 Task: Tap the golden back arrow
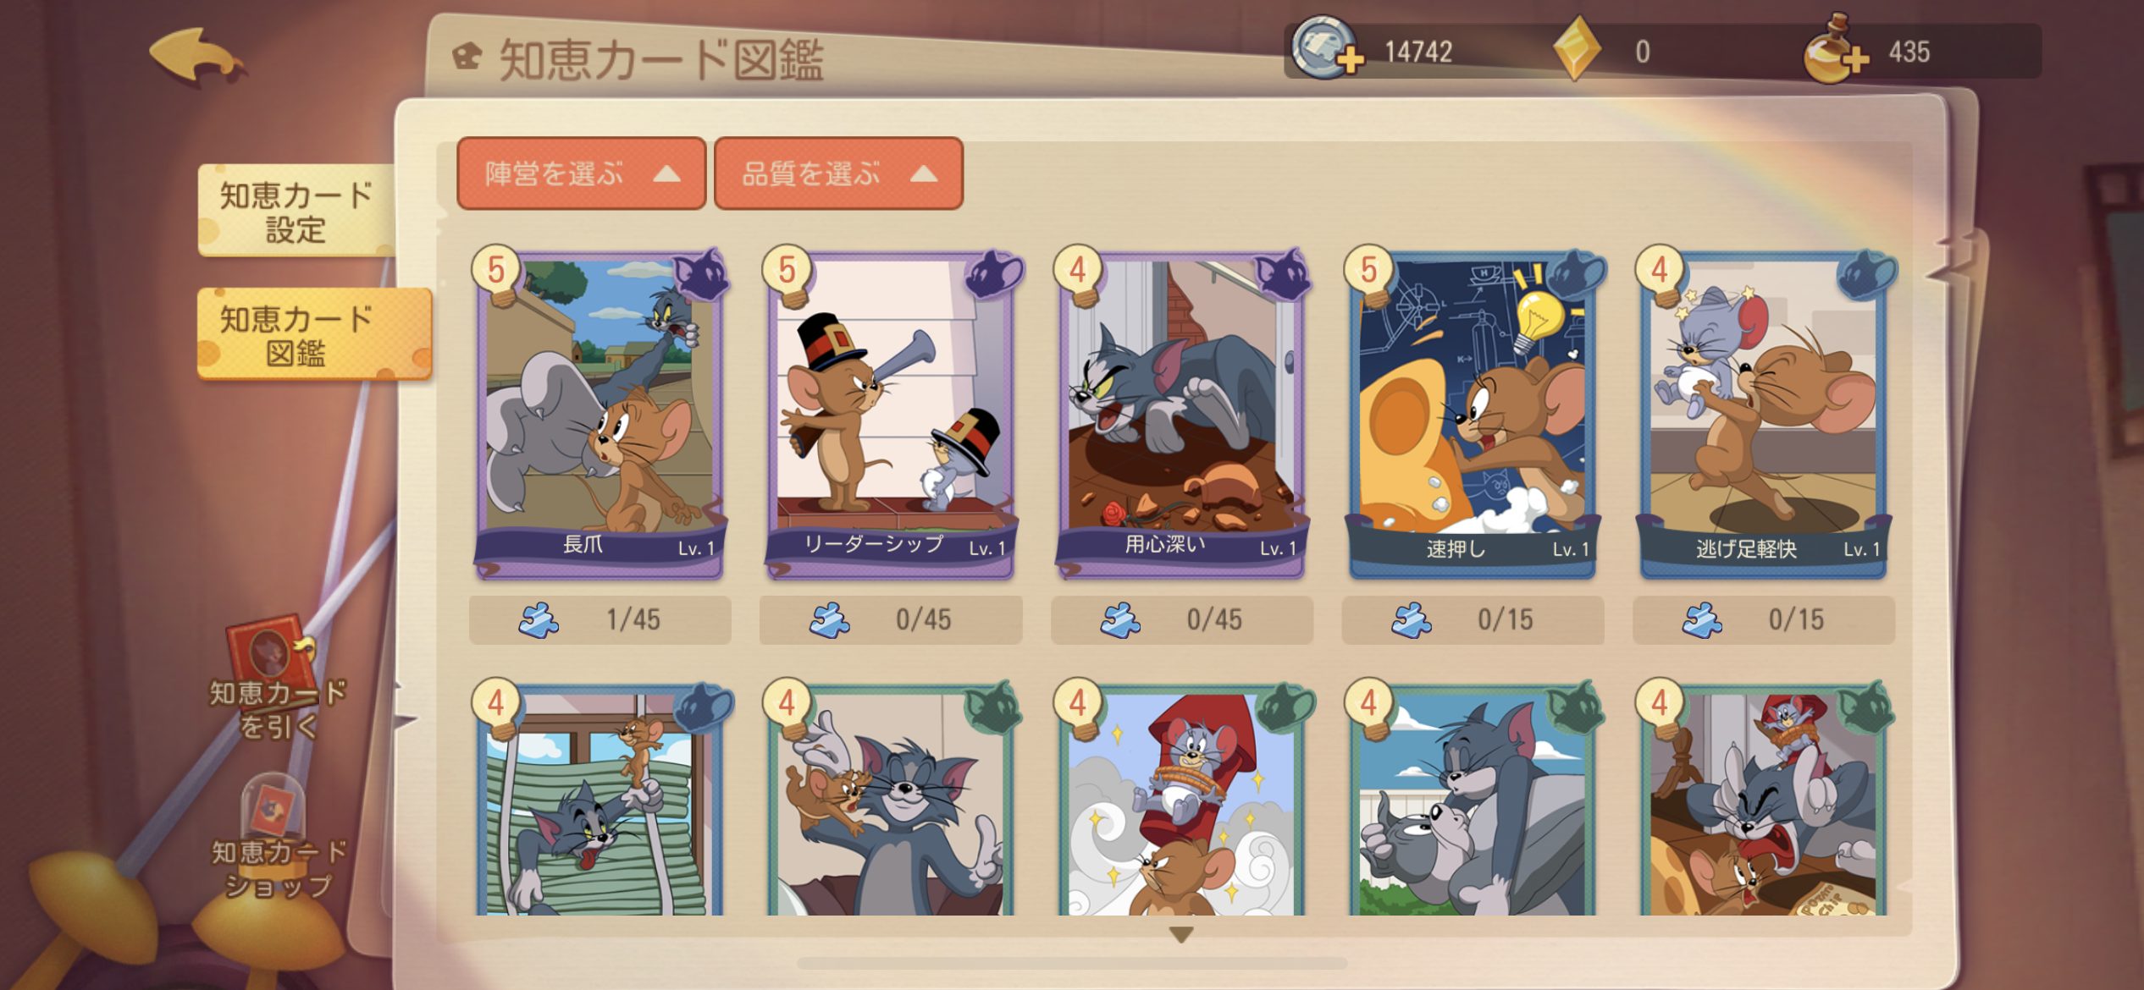pyautogui.click(x=198, y=58)
